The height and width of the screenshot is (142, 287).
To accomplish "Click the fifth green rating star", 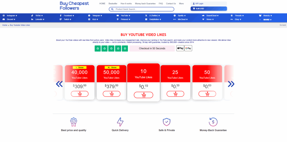I will (125, 49).
